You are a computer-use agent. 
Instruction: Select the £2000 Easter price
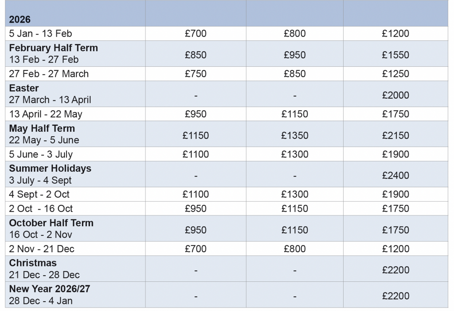[x=395, y=95]
